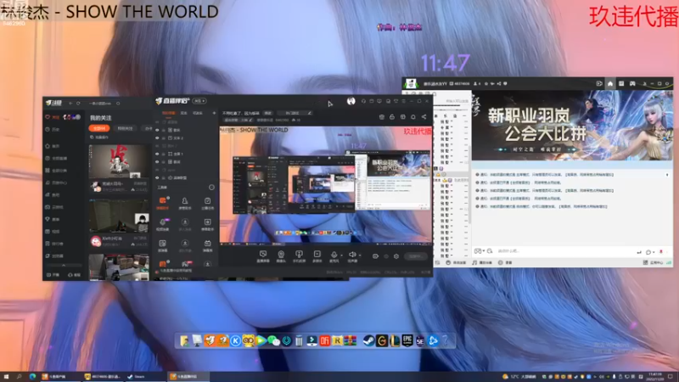Switch to the Steam taskbar window
Image resolution: width=679 pixels, height=382 pixels.
click(x=145, y=377)
